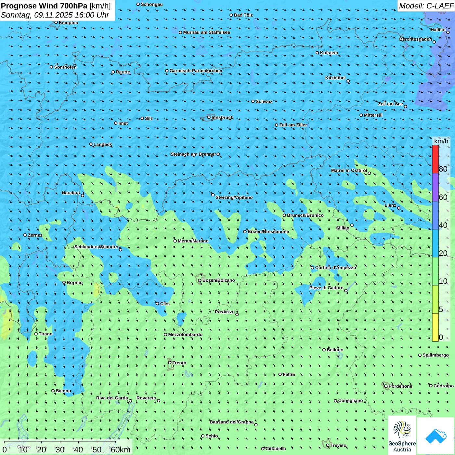Click the Bad Tölz label
455x455 pixels.
[243, 15]
